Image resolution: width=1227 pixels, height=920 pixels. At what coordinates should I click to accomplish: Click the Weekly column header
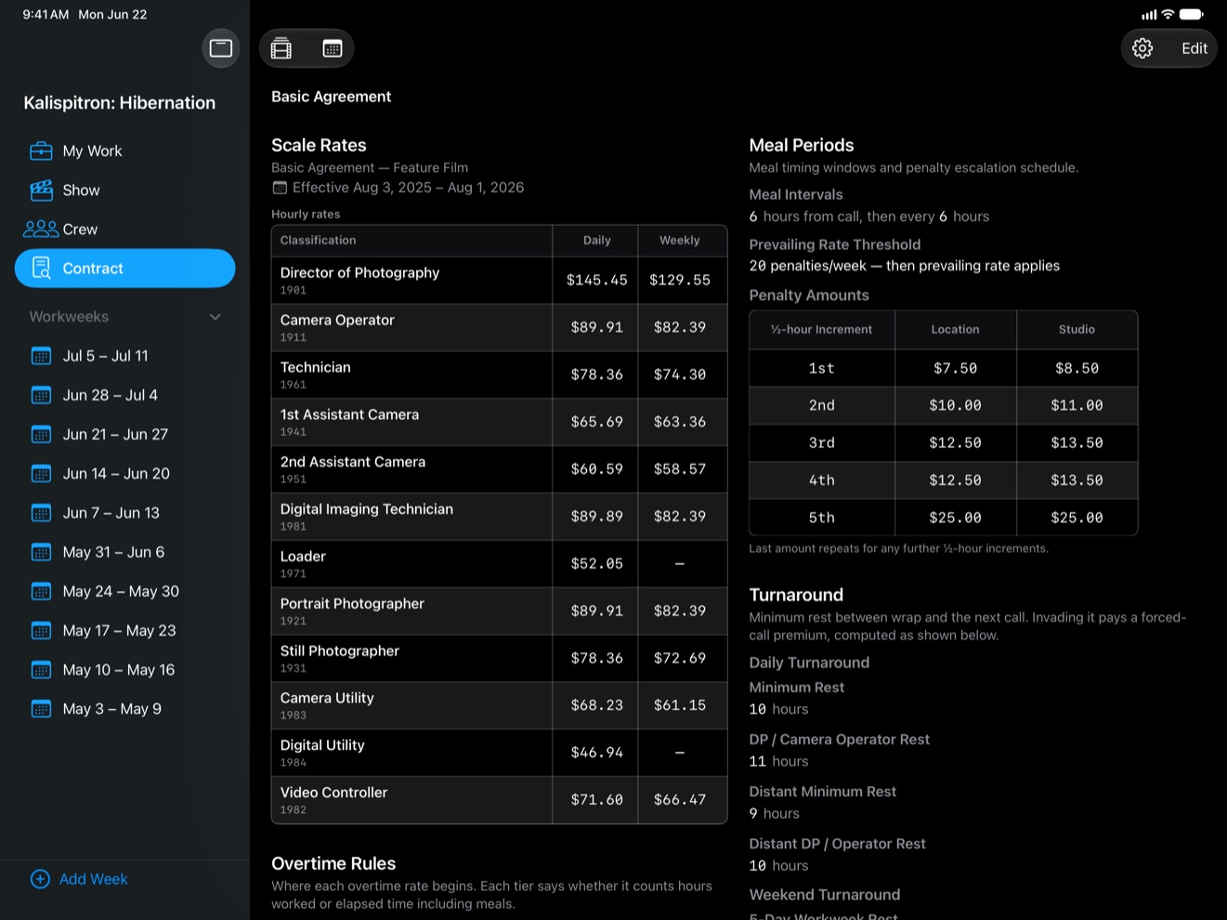pyautogui.click(x=680, y=240)
